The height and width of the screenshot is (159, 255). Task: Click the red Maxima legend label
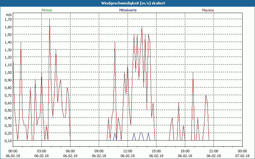click(x=208, y=10)
